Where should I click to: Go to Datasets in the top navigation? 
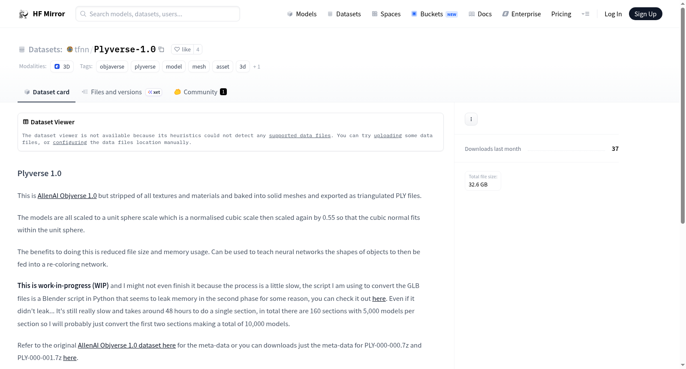click(344, 14)
